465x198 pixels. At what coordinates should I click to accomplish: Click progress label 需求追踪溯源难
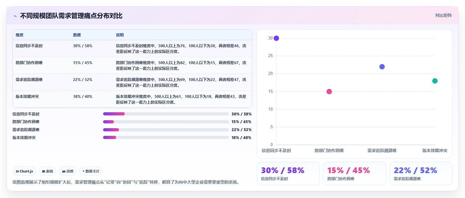pyautogui.click(x=26, y=130)
